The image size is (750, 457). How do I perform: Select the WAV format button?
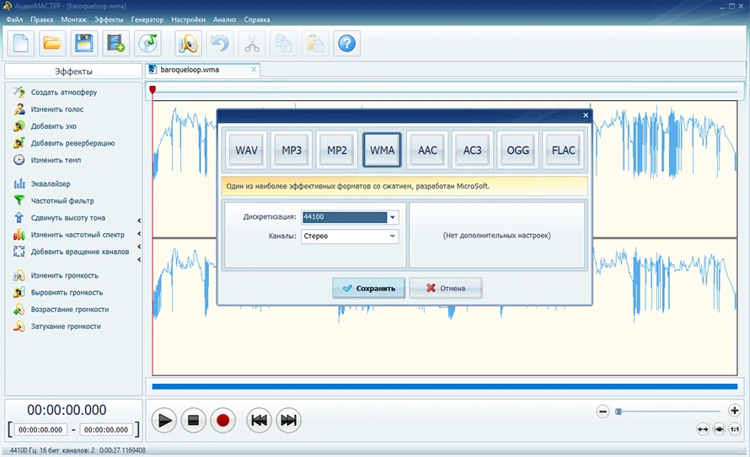(x=246, y=151)
